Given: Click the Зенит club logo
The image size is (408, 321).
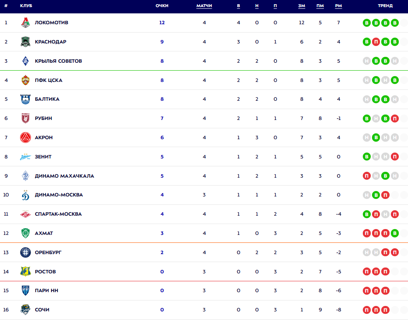Looking at the screenshot, I should 26,157.
